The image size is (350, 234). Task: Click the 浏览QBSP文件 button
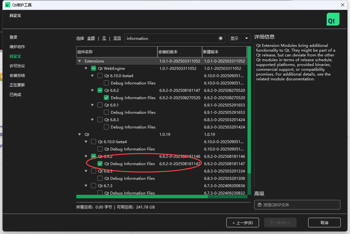[297, 205]
